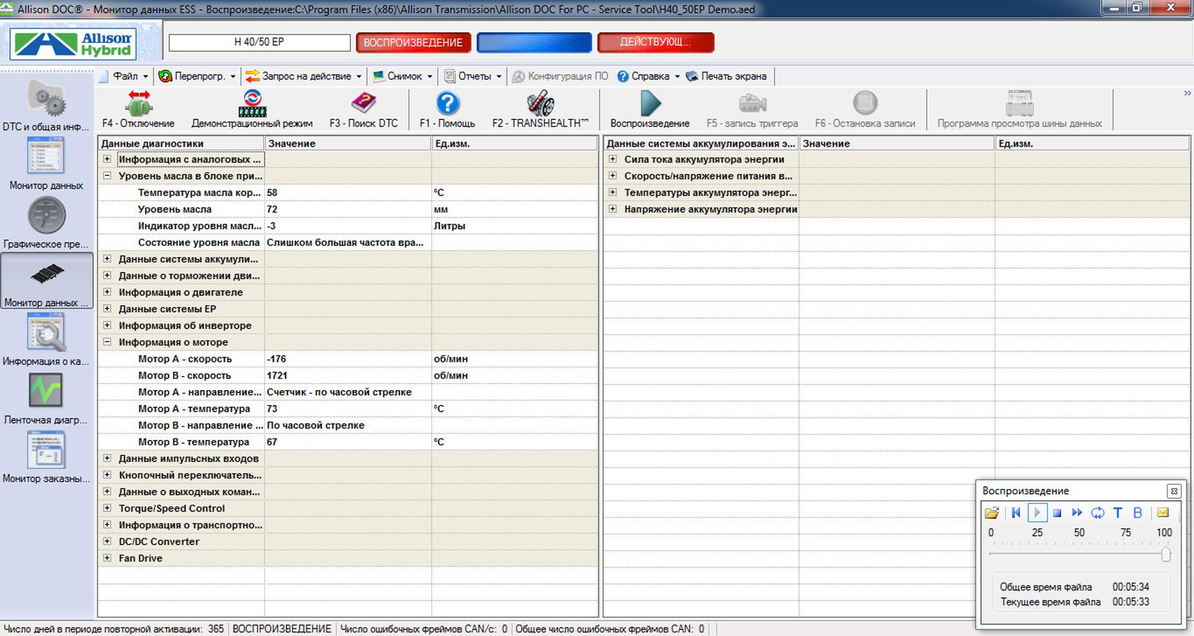Click the F4 Отключение connection icon

[138, 104]
